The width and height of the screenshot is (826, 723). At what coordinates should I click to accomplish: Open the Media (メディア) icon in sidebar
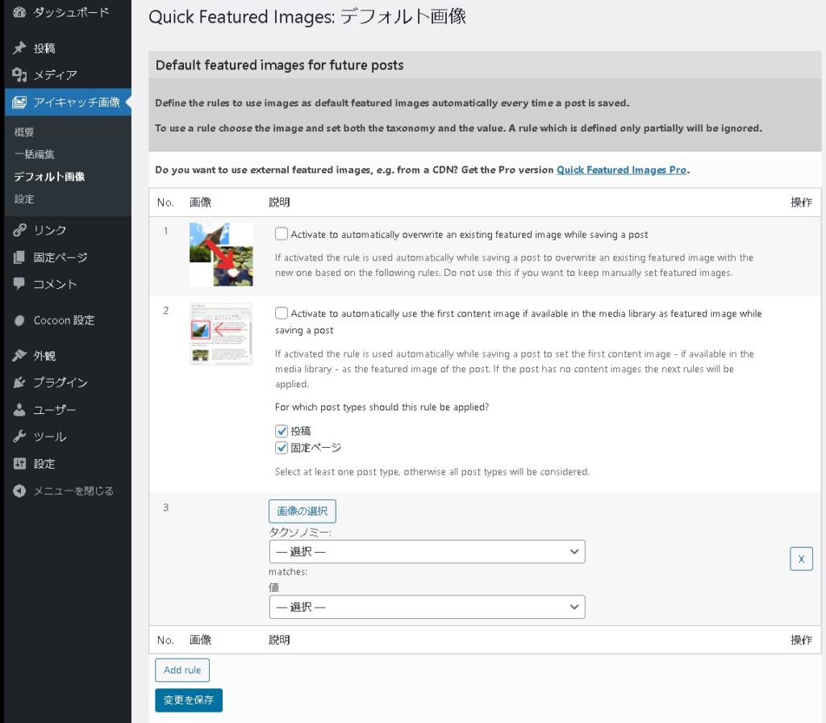click(x=20, y=75)
